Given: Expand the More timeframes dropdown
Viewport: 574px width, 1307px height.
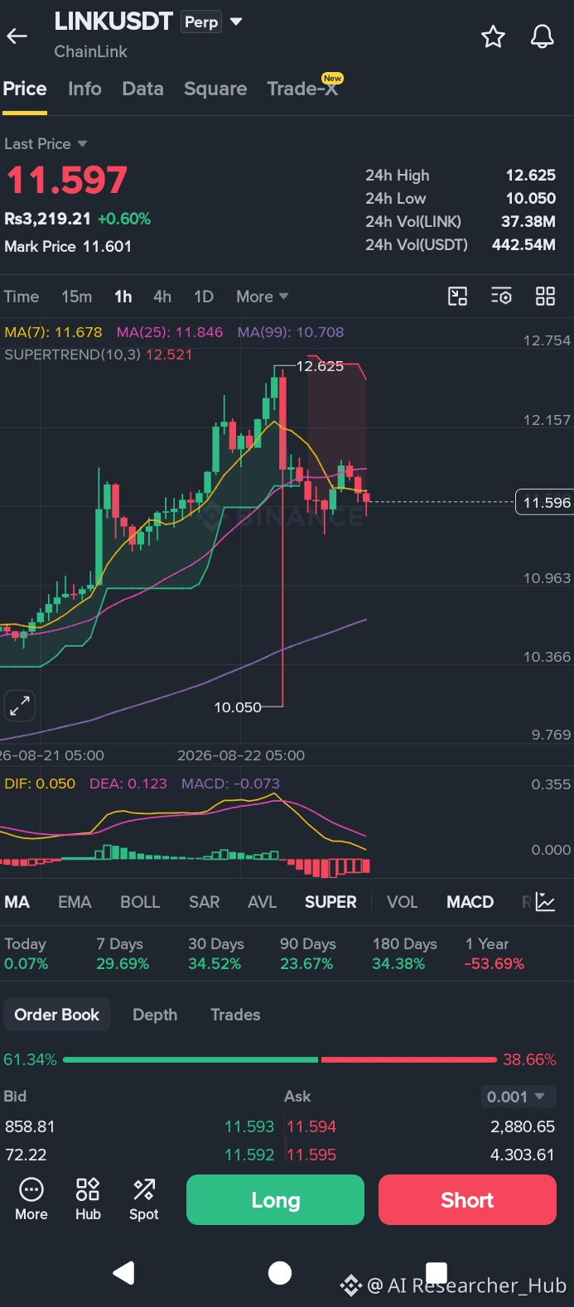Looking at the screenshot, I should pos(262,297).
